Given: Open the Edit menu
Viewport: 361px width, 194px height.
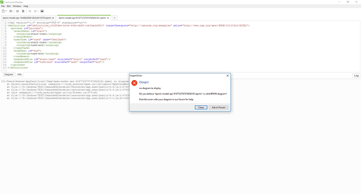Looking at the screenshot, I should click(x=9, y=6).
